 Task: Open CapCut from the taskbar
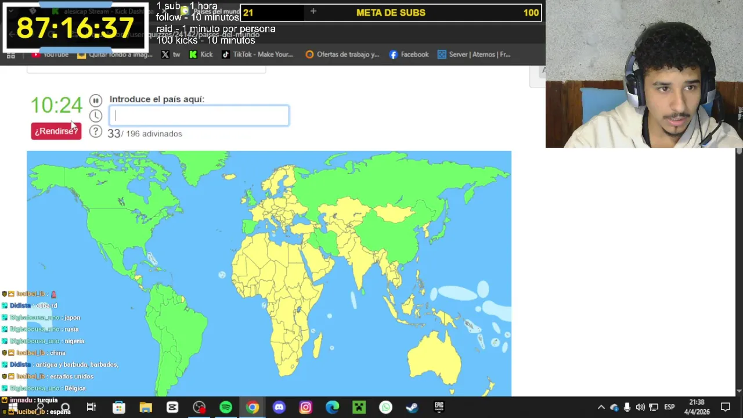(172, 408)
